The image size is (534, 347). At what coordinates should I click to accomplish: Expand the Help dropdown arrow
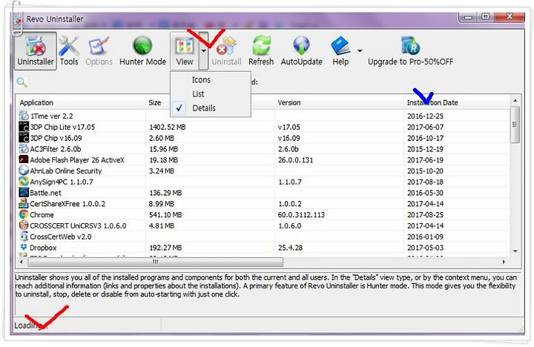(x=360, y=50)
